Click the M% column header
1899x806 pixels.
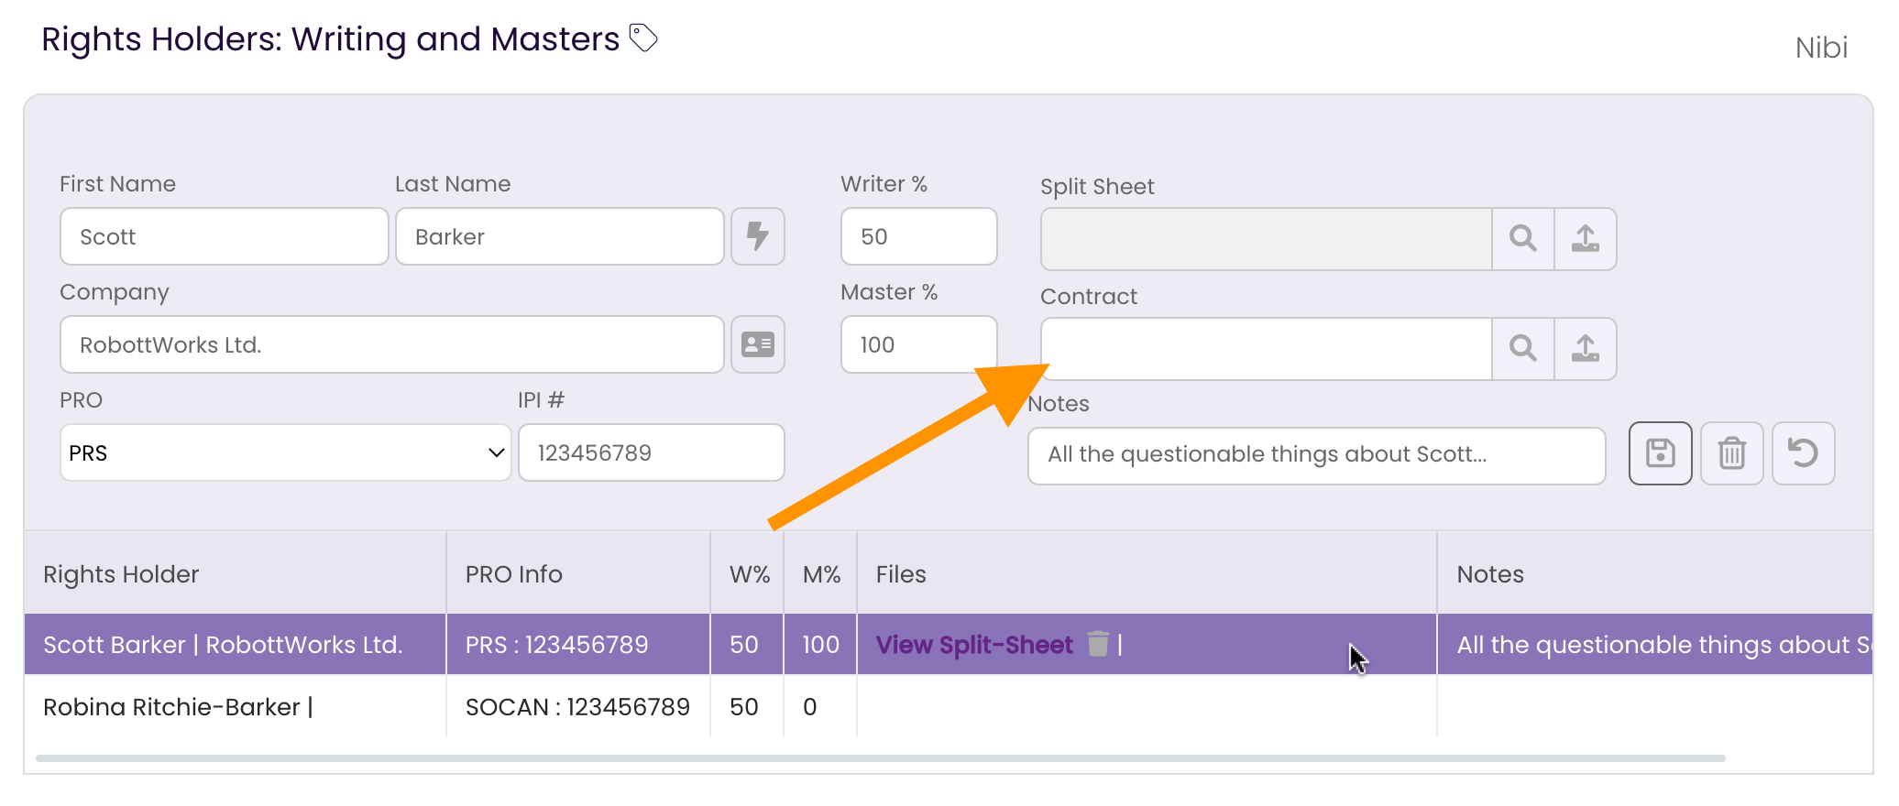pos(821,574)
